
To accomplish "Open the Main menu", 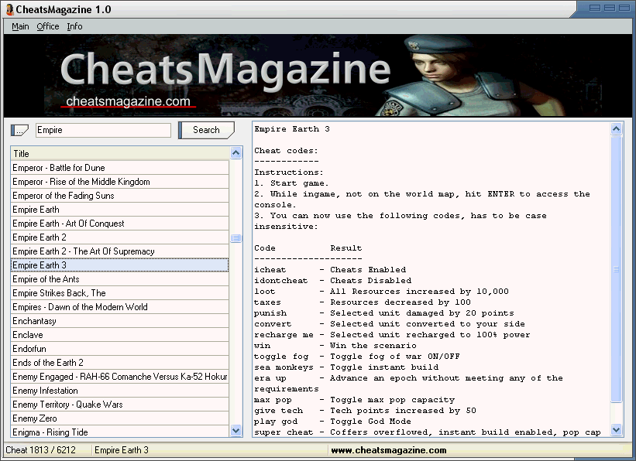I will 19,26.
